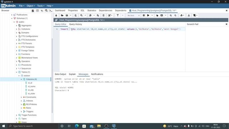
Task: Show the Data Output tab
Action: (x=60, y=74)
